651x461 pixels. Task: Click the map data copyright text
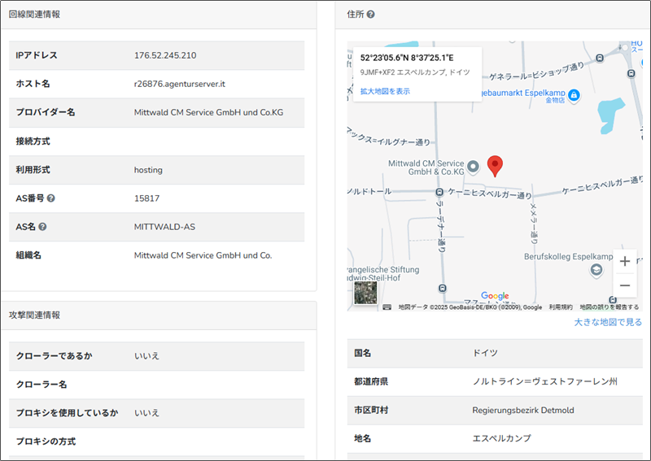pos(470,307)
